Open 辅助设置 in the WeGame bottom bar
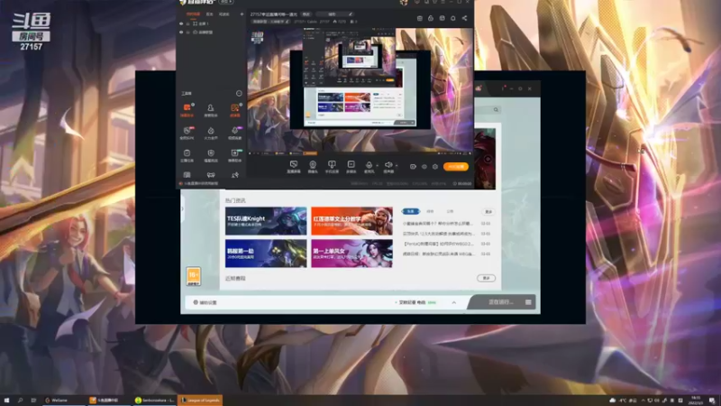This screenshot has width=721, height=406. click(x=205, y=302)
